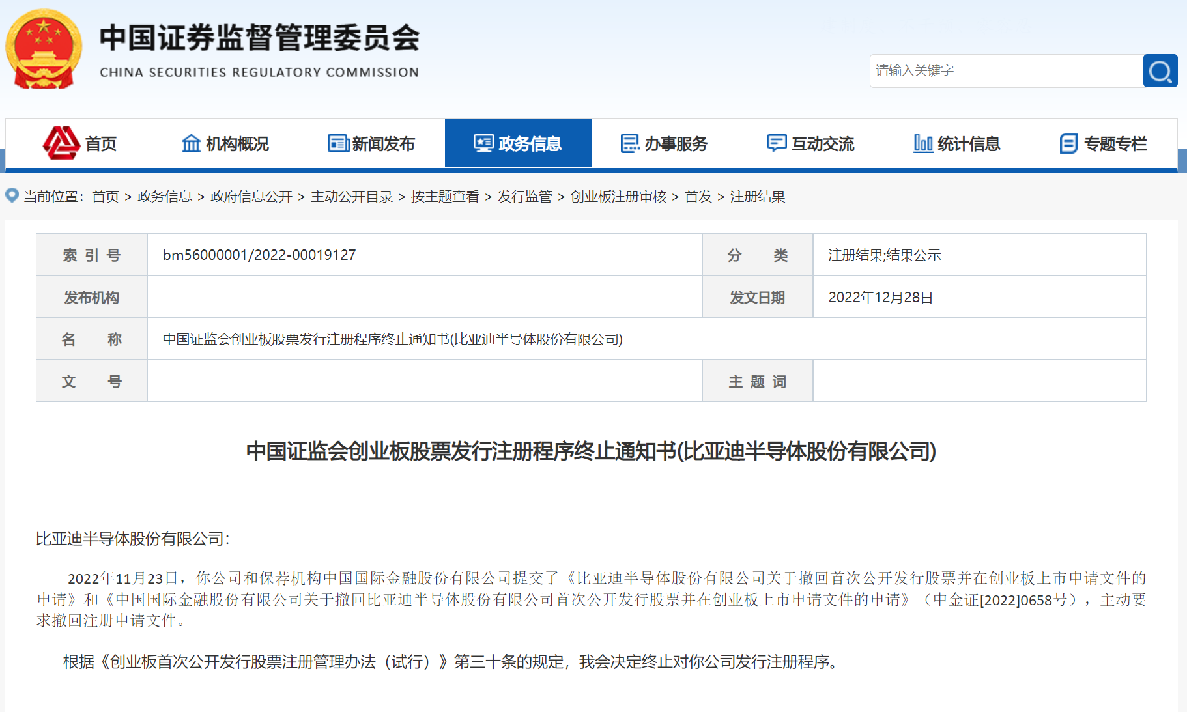Open the 首页 navigation tab

pos(79,143)
